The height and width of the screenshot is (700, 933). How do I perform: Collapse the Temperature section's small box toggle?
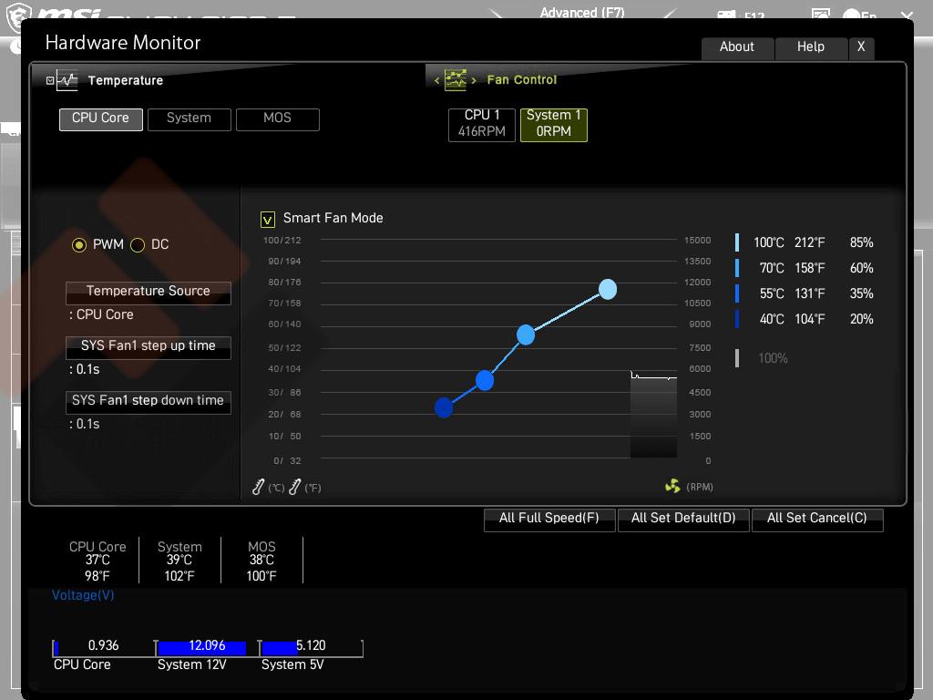pos(50,80)
